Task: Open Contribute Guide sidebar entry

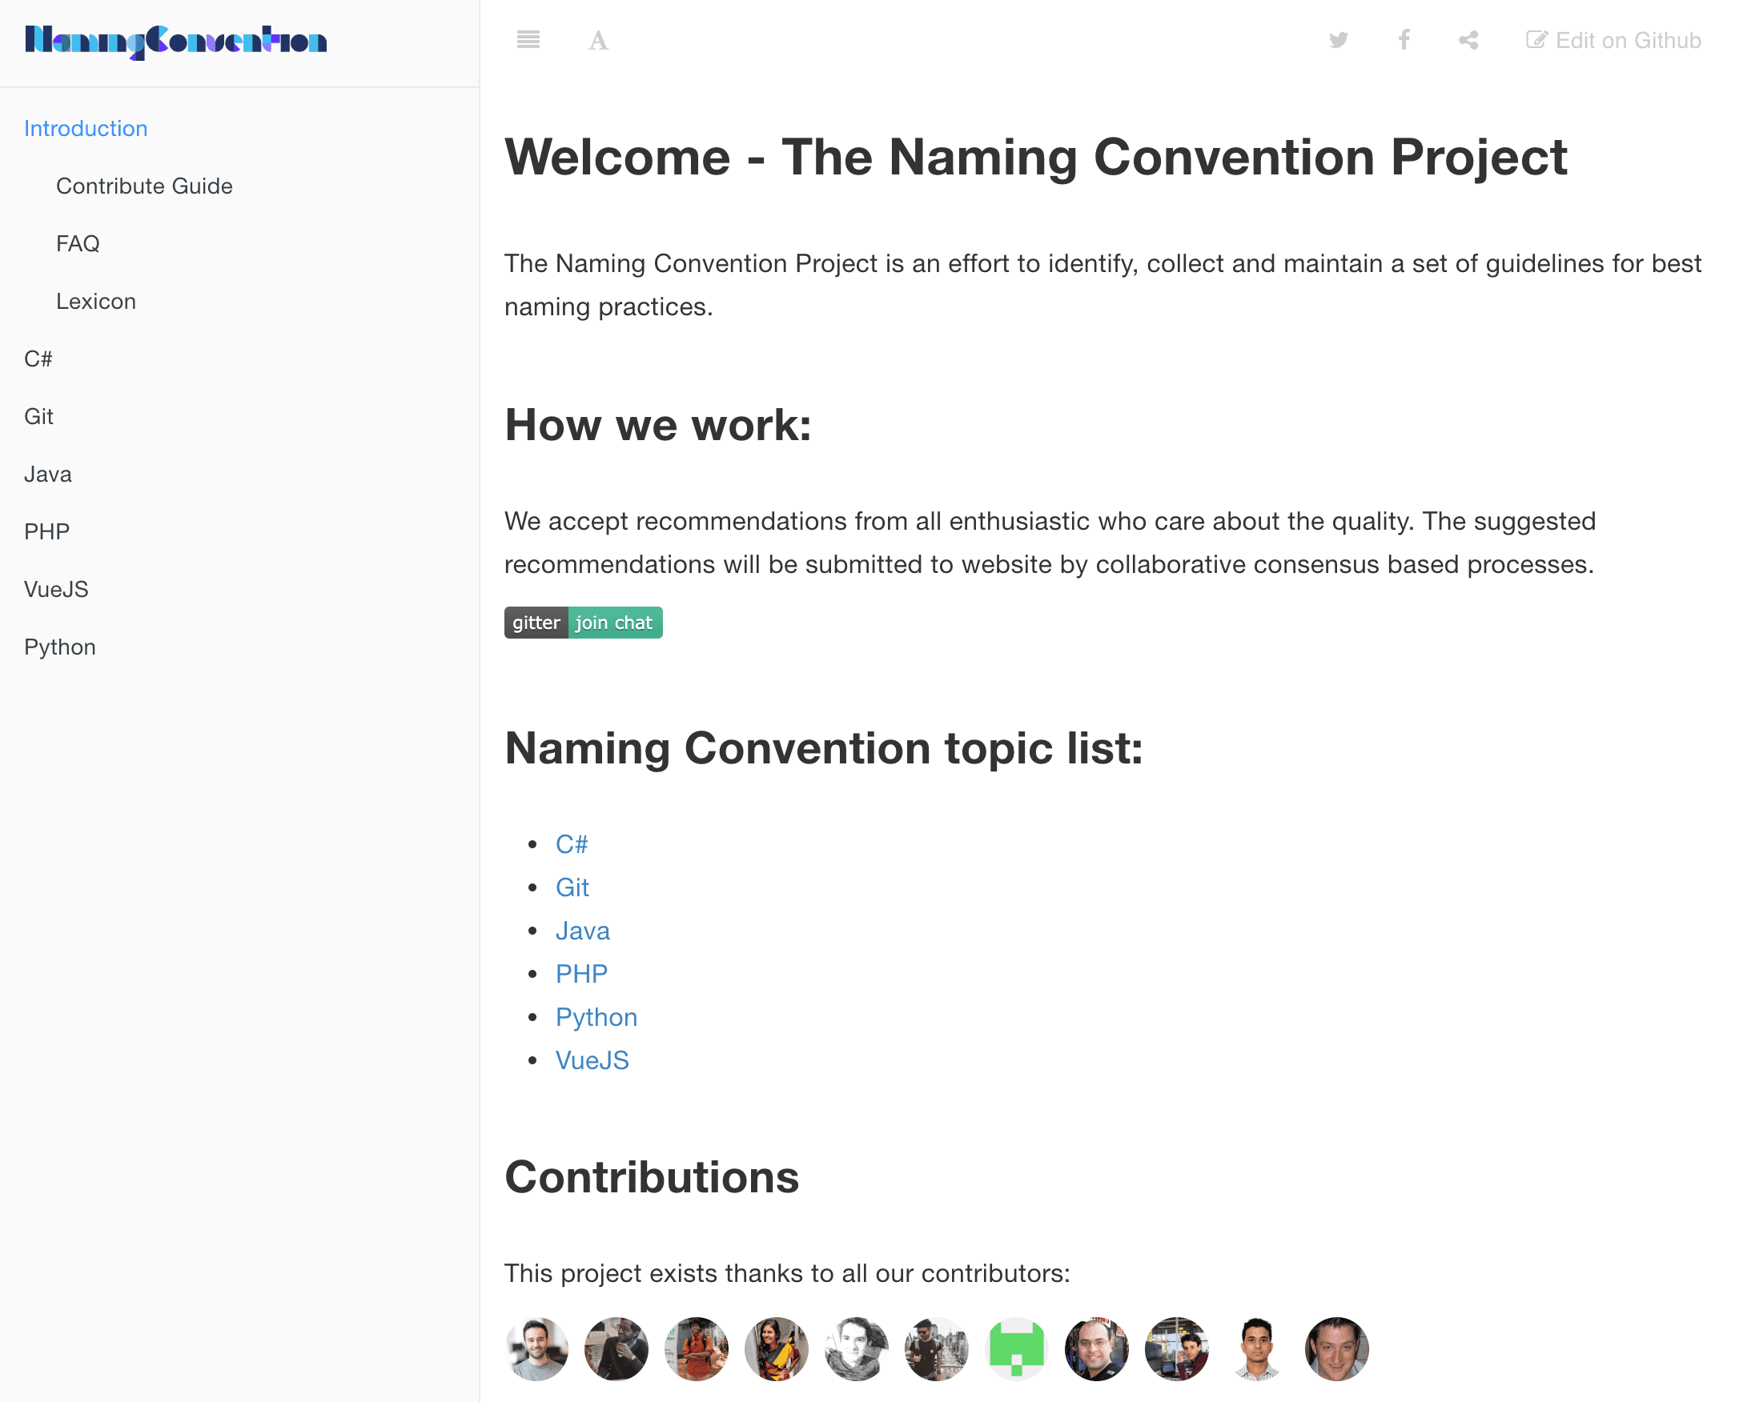Action: point(144,186)
